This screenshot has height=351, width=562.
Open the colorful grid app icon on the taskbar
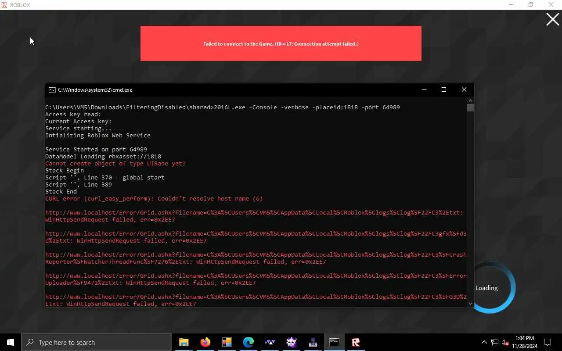[x=227, y=342]
